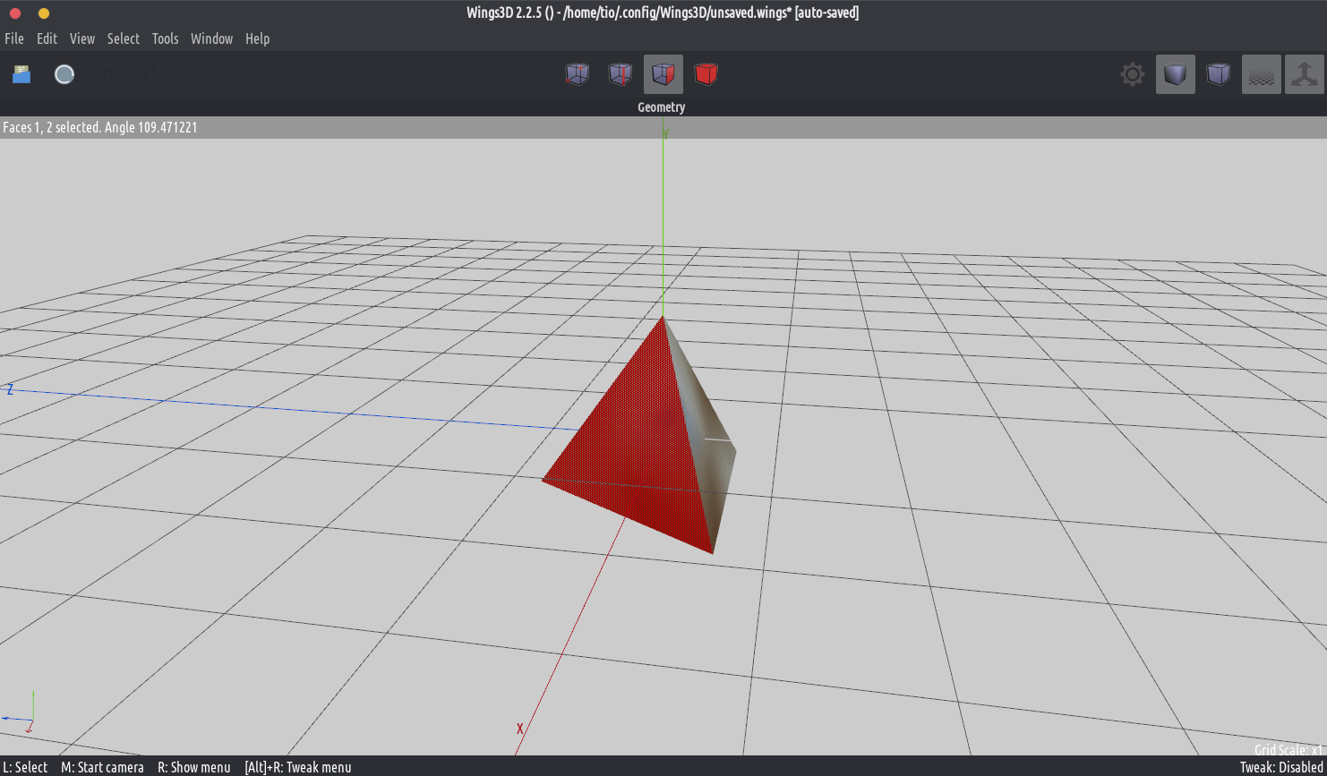Open preferences via the gear icon
This screenshot has width=1327, height=776.
point(1133,74)
